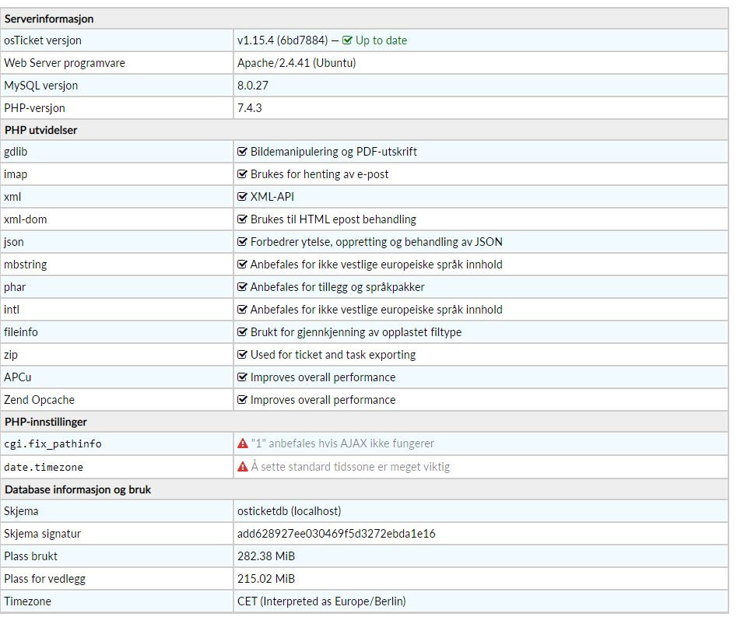Click the check icon beside gdlib description
The height and width of the screenshot is (617, 737).
242,152
